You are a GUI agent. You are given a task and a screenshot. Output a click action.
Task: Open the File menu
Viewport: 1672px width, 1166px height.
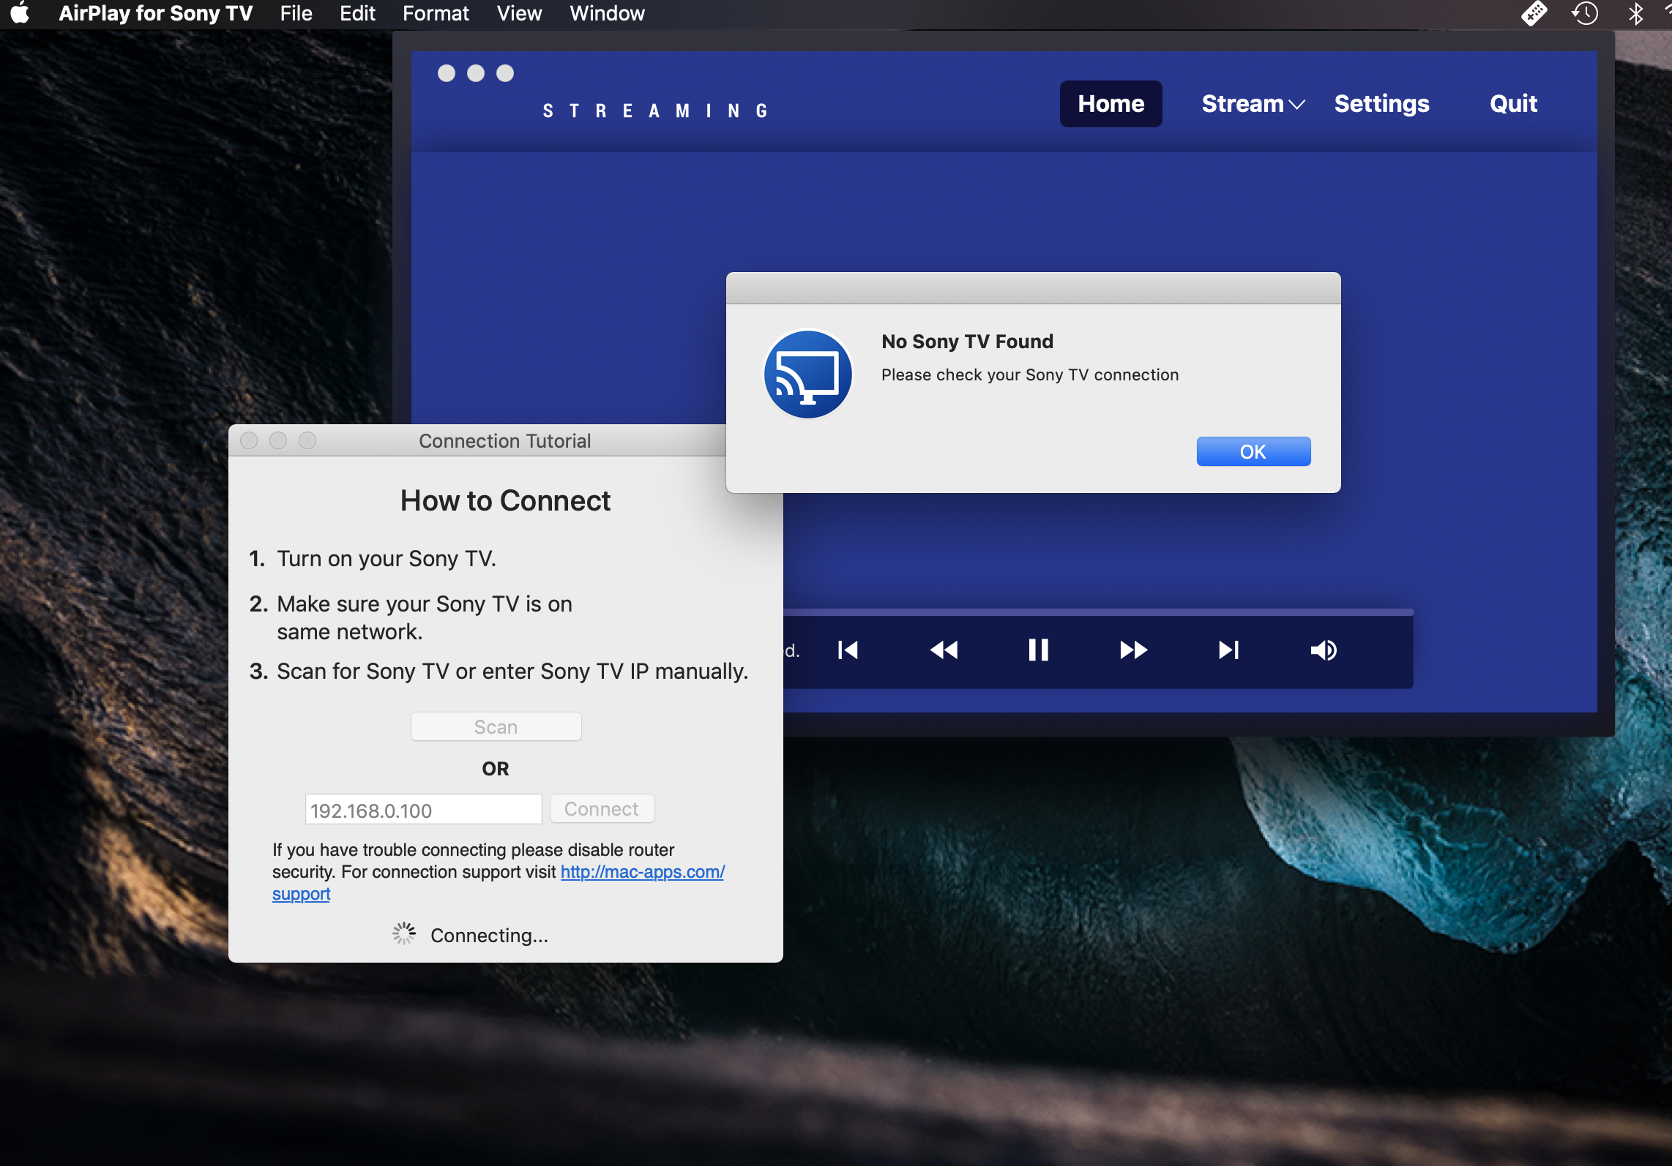[x=296, y=13]
